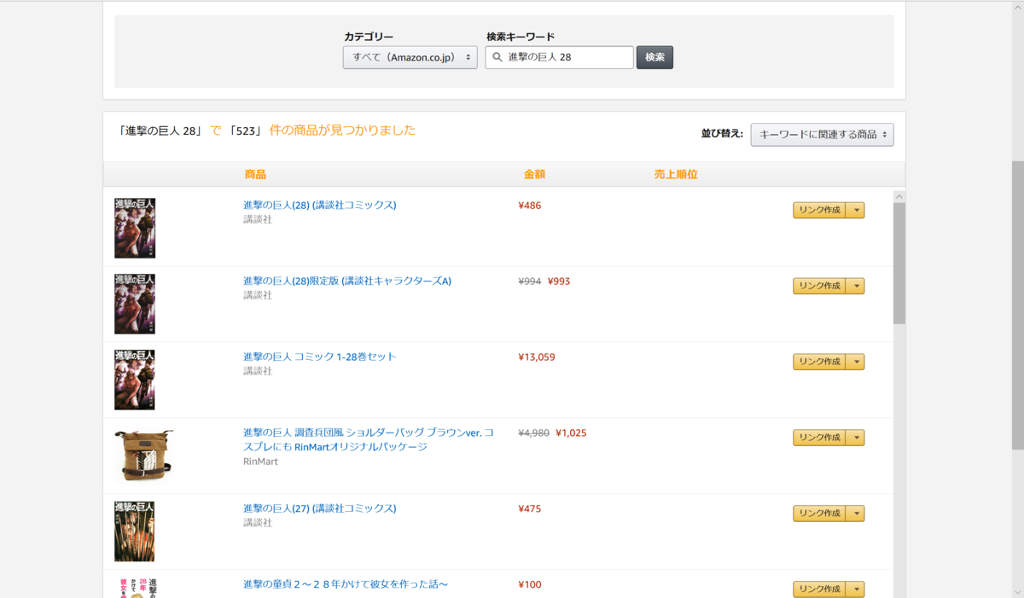Click cover thumbnail of 進撃の巨人(28) 講談社コミックス
The image size is (1024, 598).
click(x=135, y=228)
